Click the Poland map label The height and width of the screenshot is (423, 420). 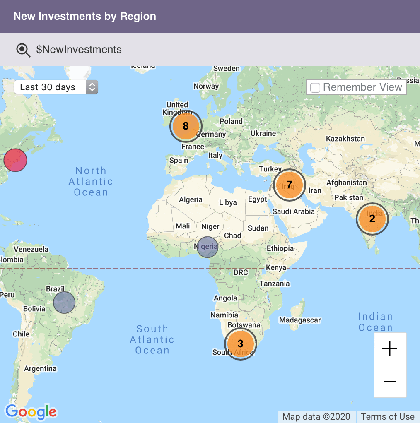coord(231,121)
